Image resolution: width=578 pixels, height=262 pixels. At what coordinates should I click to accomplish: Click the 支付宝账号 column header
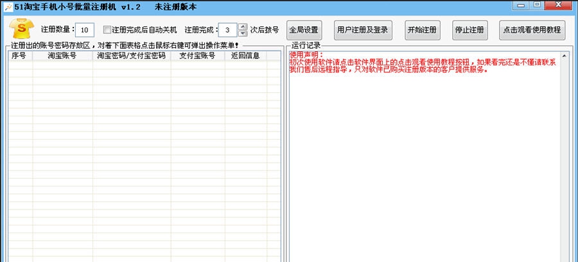coord(198,56)
